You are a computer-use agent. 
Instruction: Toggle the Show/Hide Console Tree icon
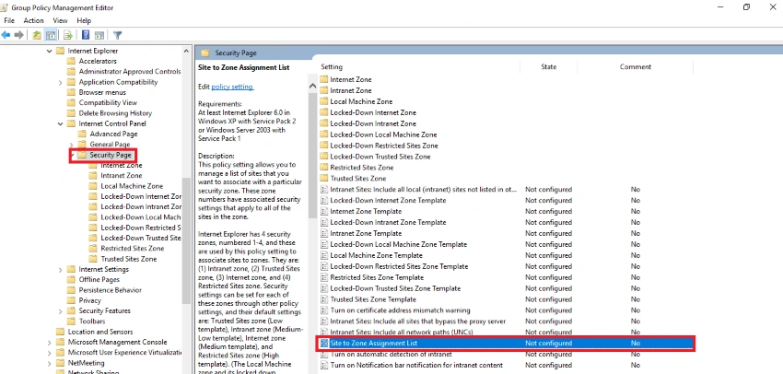pos(51,35)
